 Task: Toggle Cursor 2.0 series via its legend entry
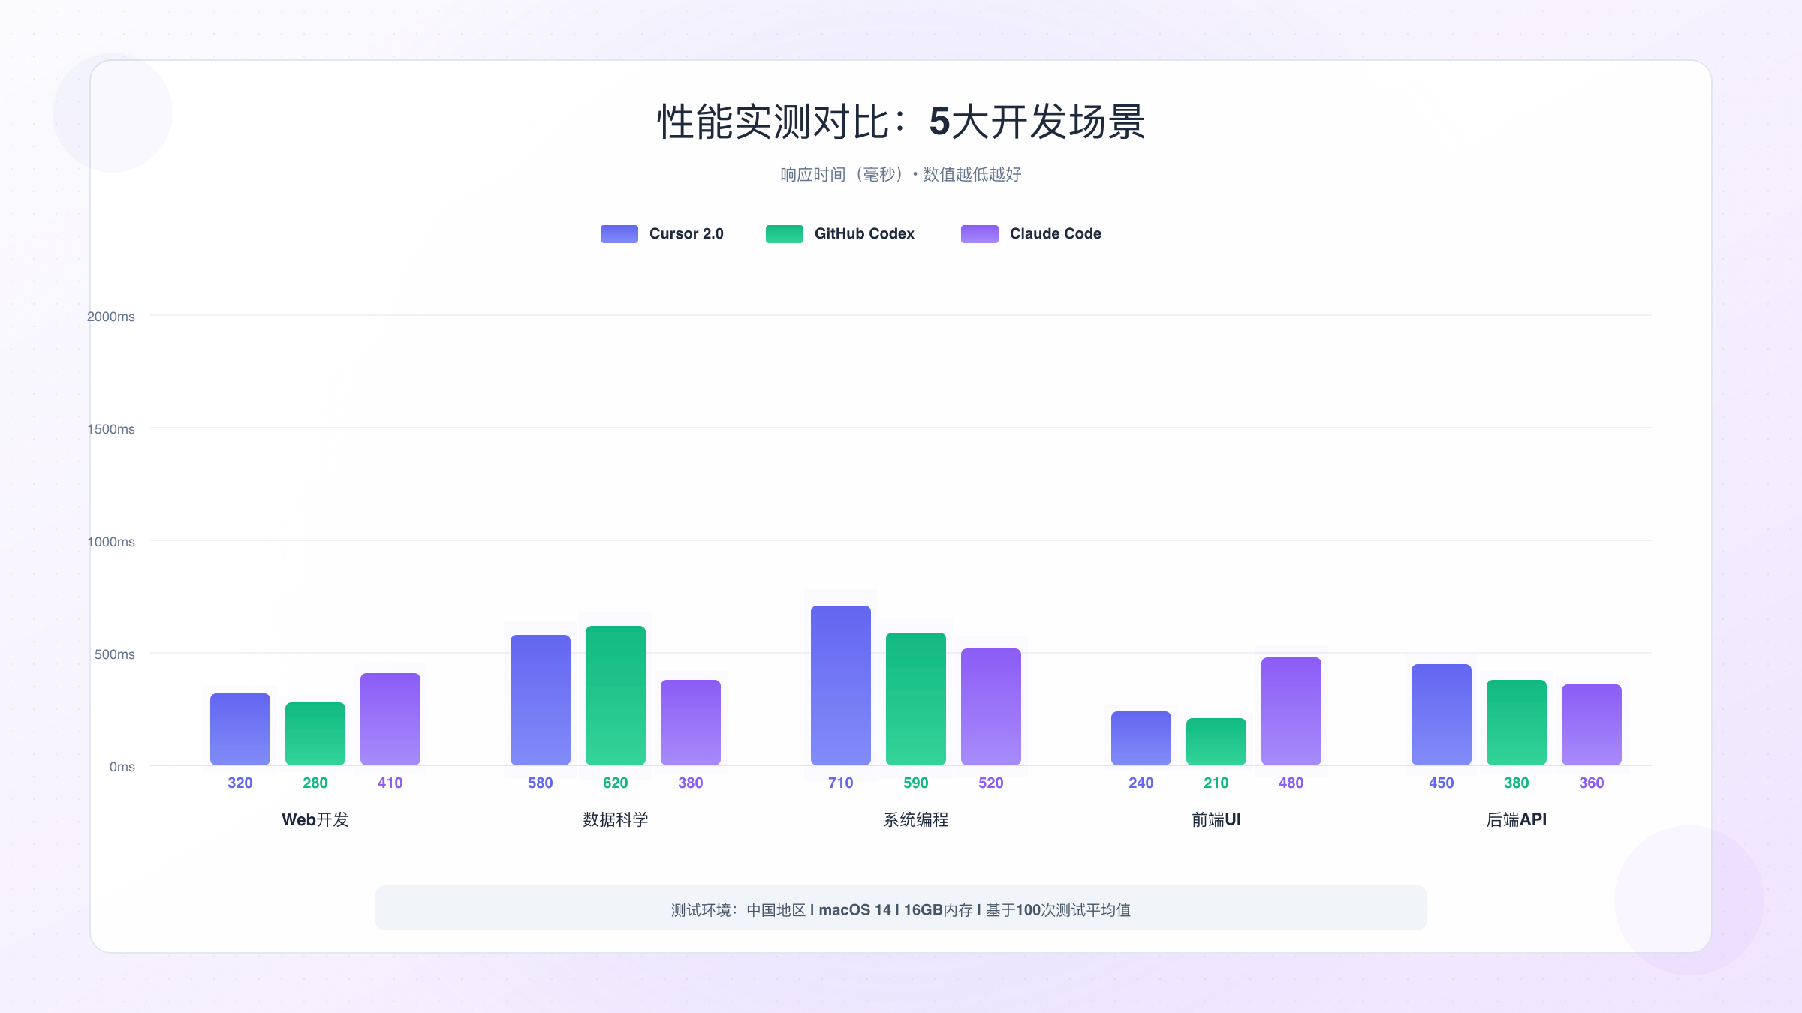pyautogui.click(x=686, y=233)
